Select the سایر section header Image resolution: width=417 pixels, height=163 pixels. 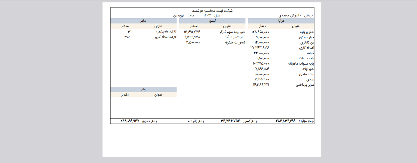[143, 21]
